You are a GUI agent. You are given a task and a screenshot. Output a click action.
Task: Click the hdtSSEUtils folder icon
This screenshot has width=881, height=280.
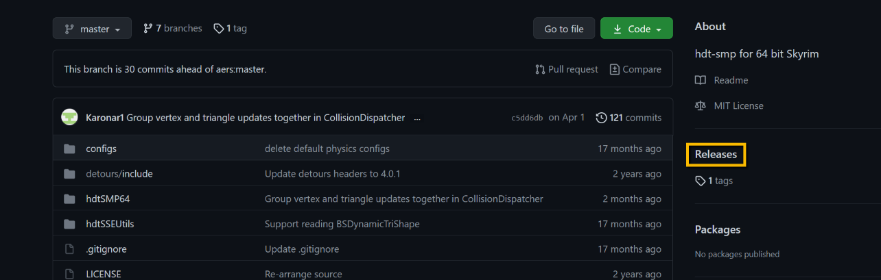click(69, 224)
